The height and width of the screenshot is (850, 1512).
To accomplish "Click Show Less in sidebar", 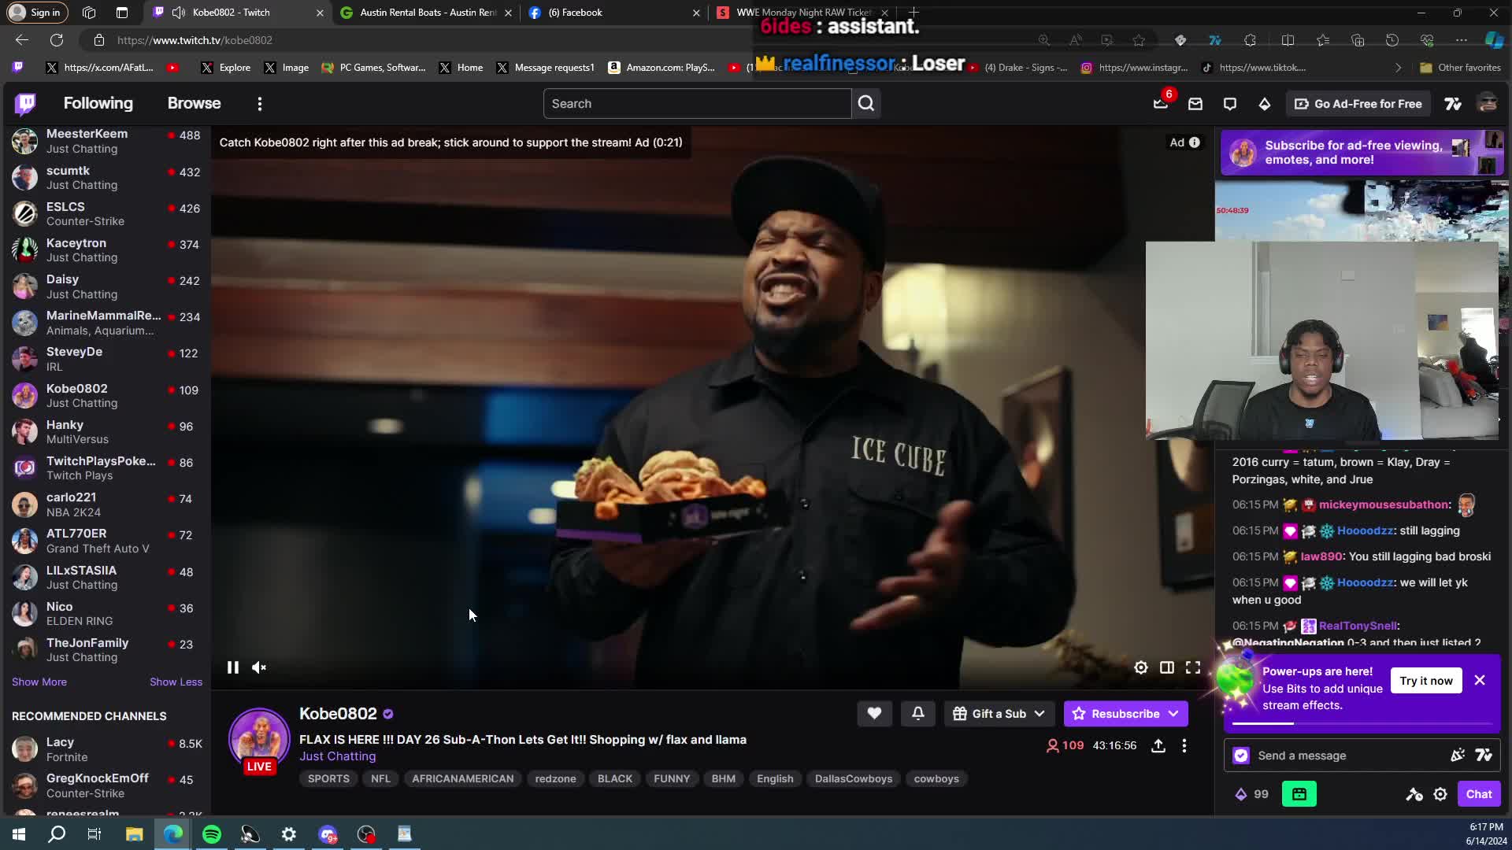I will (176, 682).
